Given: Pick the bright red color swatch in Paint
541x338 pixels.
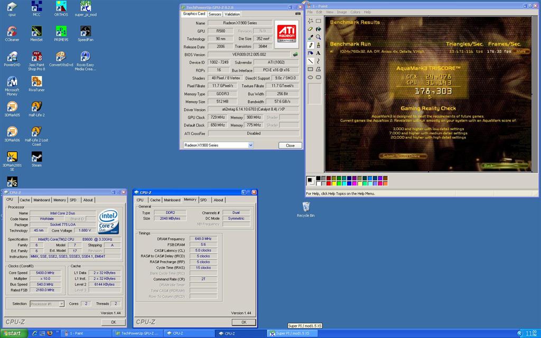Looking at the screenshot, I should (x=329, y=183).
